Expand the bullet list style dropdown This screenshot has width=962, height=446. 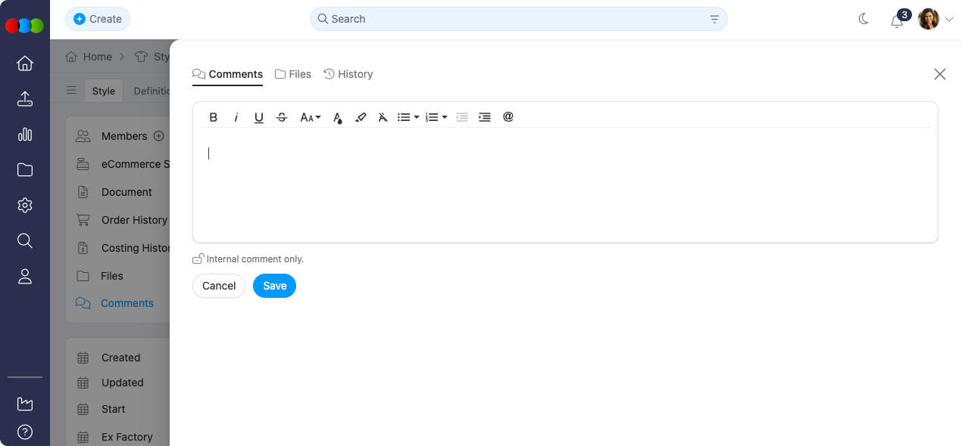(407, 117)
